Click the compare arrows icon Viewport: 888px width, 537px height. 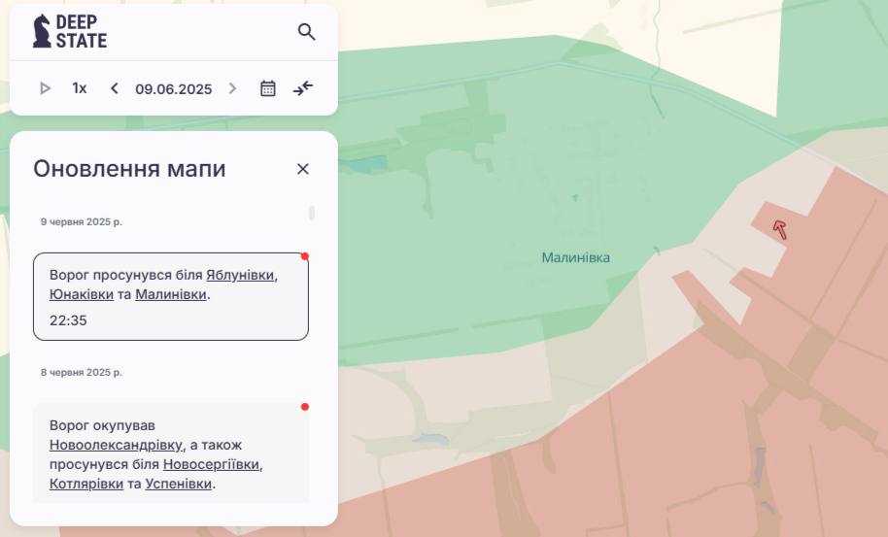pos(303,88)
